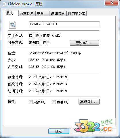Toggle the 只读 (R) read-only checkbox
The height and width of the screenshot is (138, 120).
[x=31, y=102]
